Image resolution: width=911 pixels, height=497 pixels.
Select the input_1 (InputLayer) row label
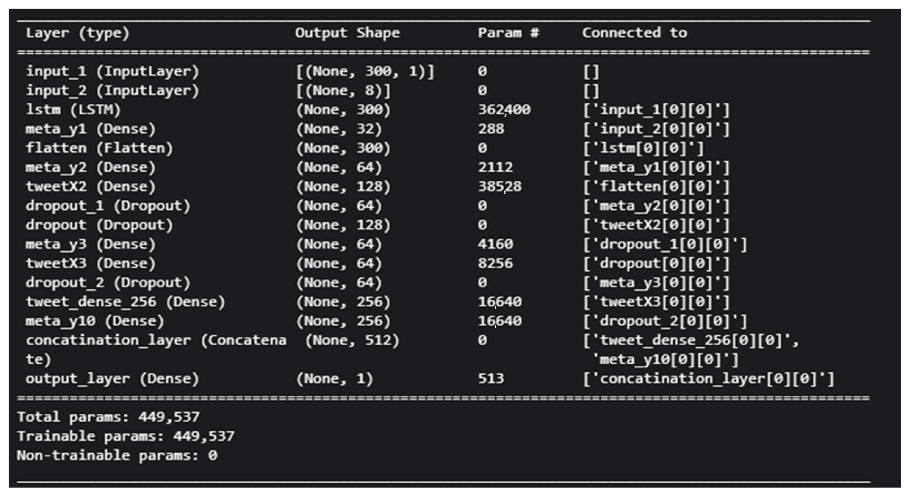(x=112, y=72)
